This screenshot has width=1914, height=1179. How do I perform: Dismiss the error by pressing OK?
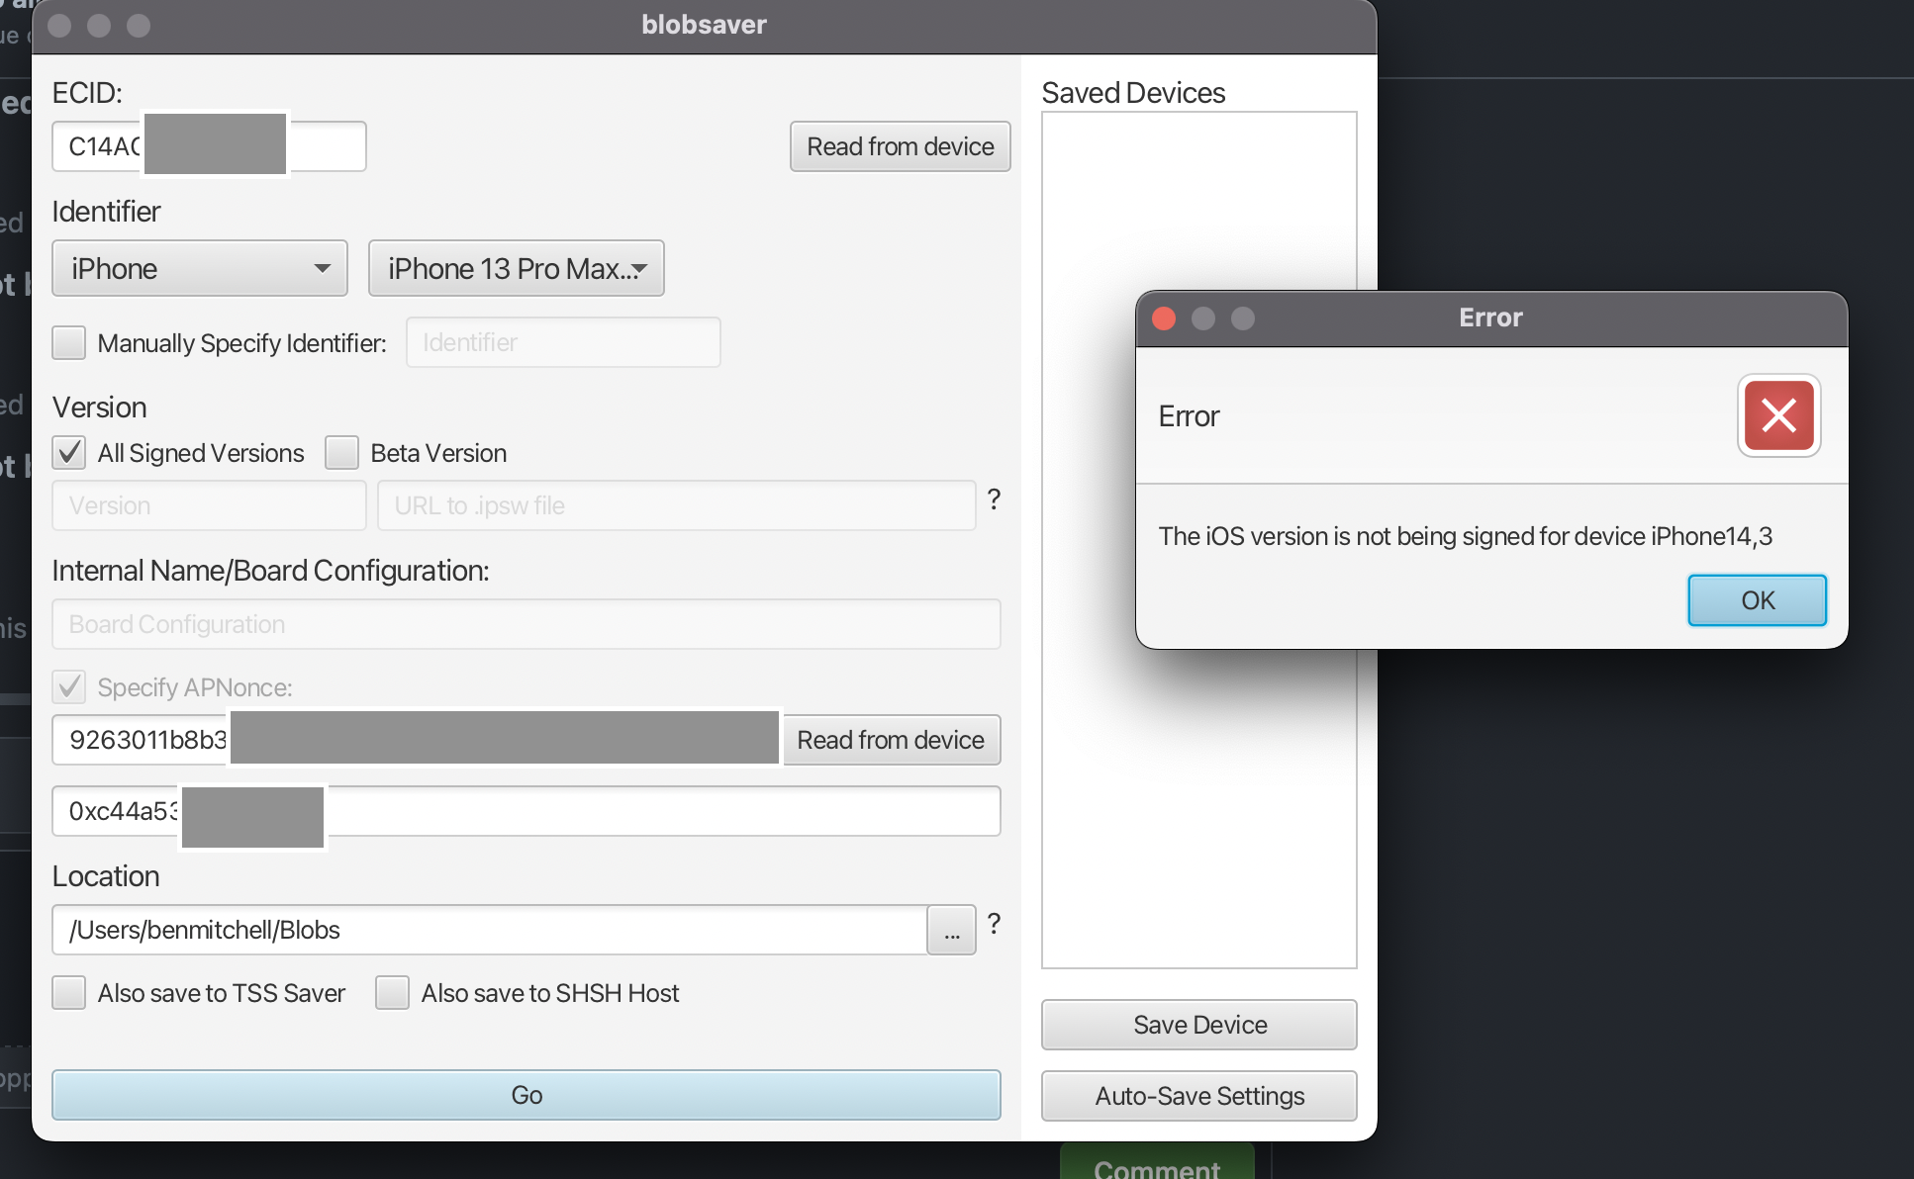(x=1756, y=599)
